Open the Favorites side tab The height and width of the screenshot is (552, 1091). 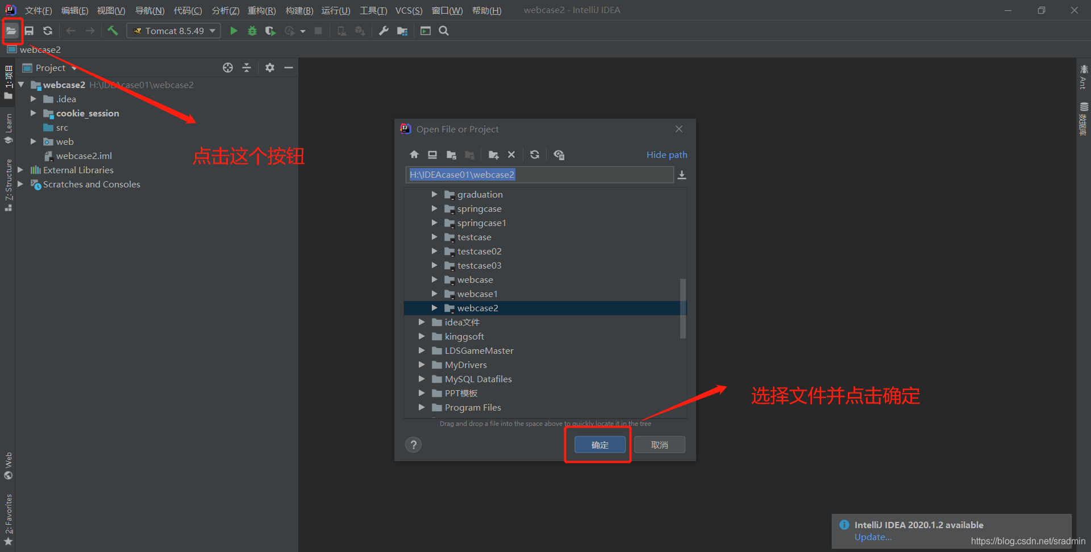click(x=9, y=520)
